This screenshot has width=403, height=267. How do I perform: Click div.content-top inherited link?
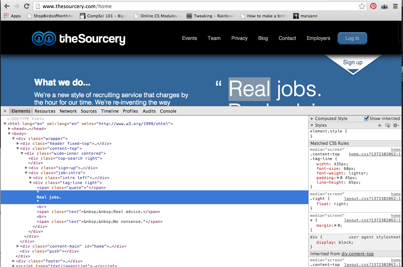[x=357, y=254]
